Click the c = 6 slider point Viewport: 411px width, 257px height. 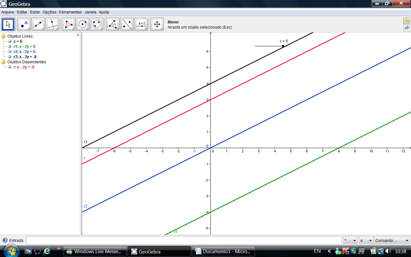(x=283, y=46)
